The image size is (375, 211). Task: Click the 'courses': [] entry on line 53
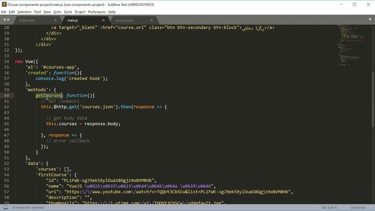tap(53, 169)
